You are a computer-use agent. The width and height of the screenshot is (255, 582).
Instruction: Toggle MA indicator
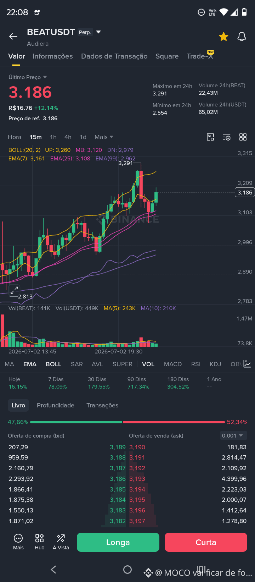10,364
